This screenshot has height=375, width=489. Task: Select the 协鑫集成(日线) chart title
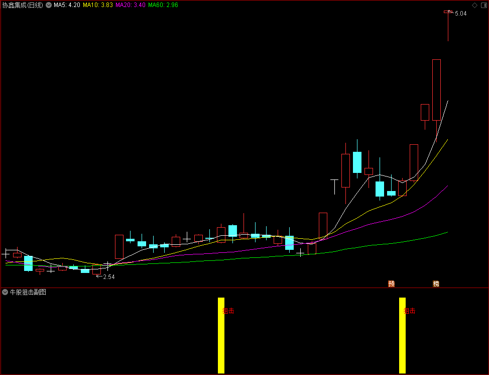tap(23, 5)
